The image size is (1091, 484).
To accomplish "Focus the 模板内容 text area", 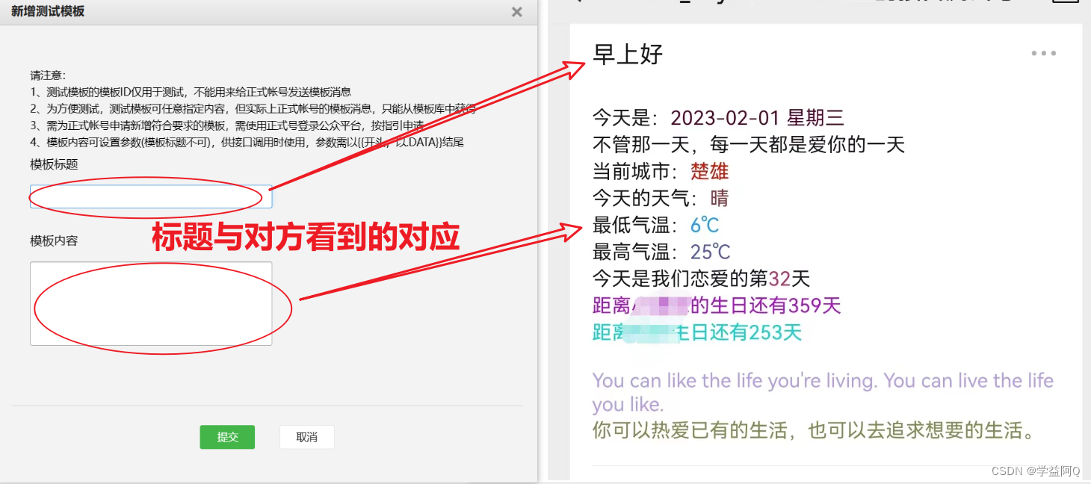I will (151, 303).
